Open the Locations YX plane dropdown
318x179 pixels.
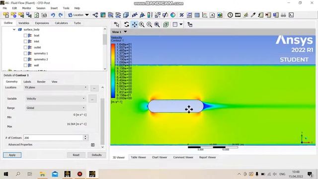[x=56, y=88]
